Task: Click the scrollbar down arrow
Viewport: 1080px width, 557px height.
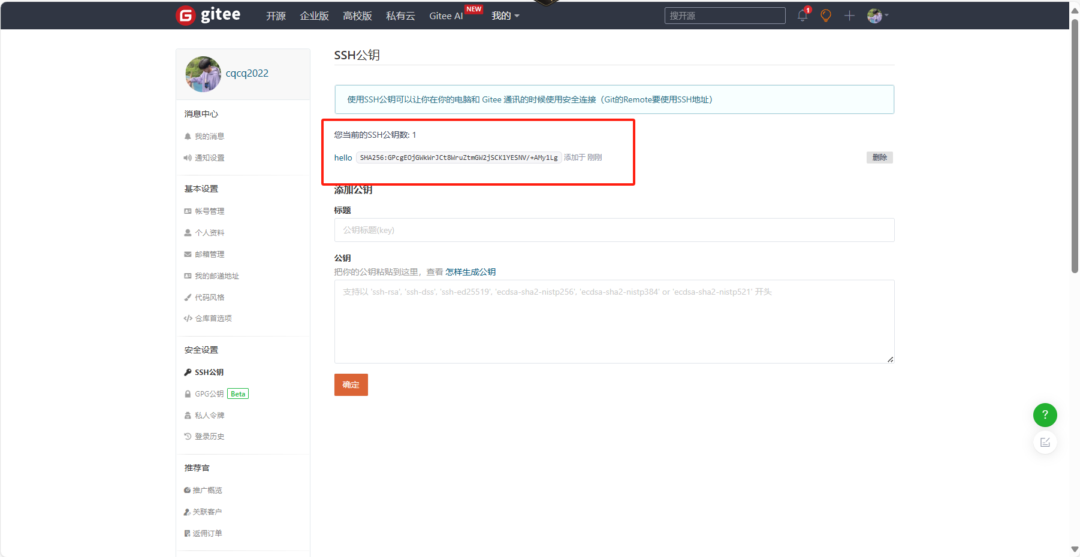Action: click(1075, 549)
